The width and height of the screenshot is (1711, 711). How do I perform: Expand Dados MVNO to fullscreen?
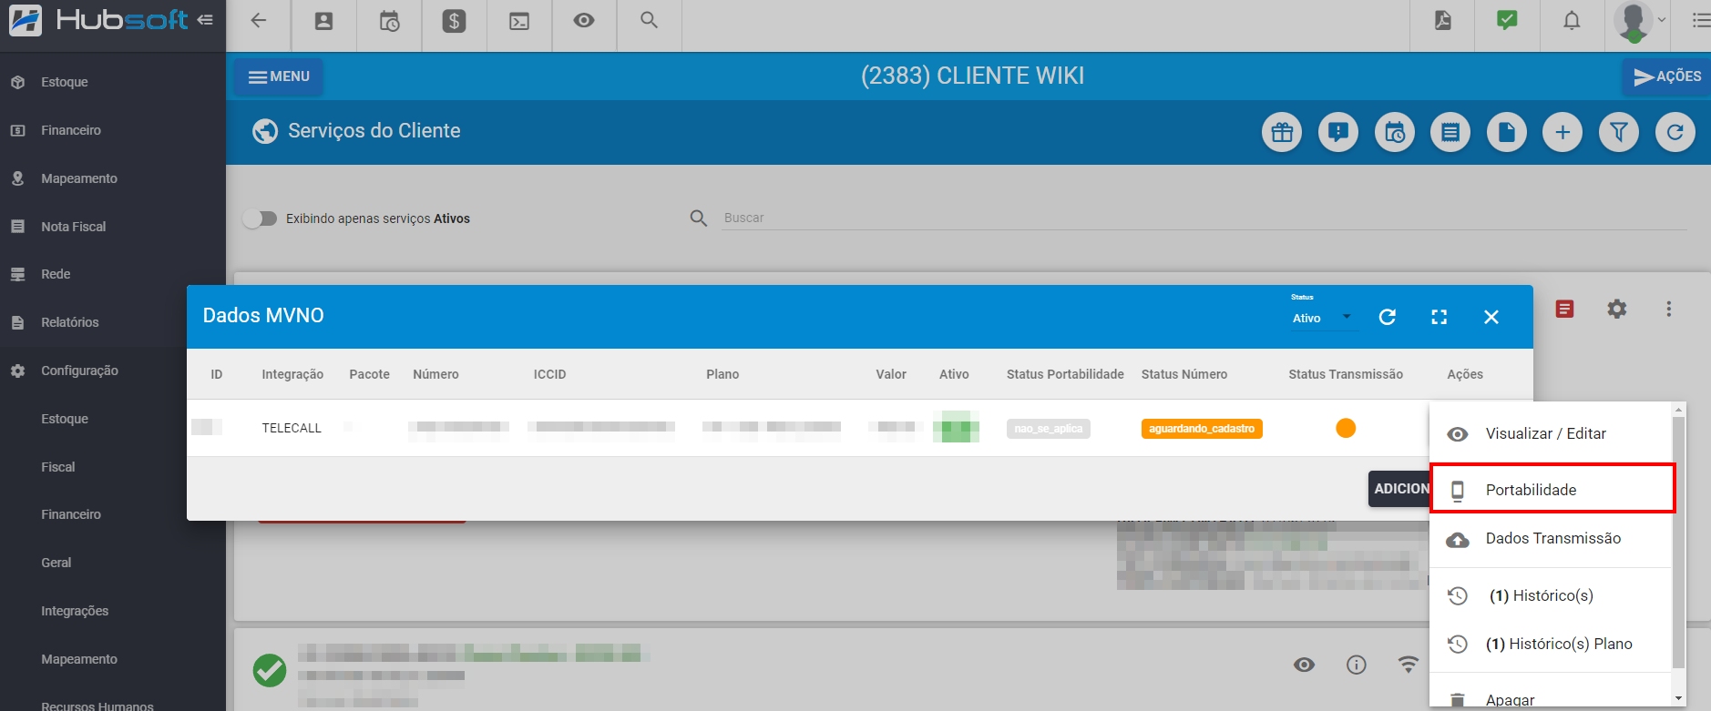click(x=1439, y=317)
